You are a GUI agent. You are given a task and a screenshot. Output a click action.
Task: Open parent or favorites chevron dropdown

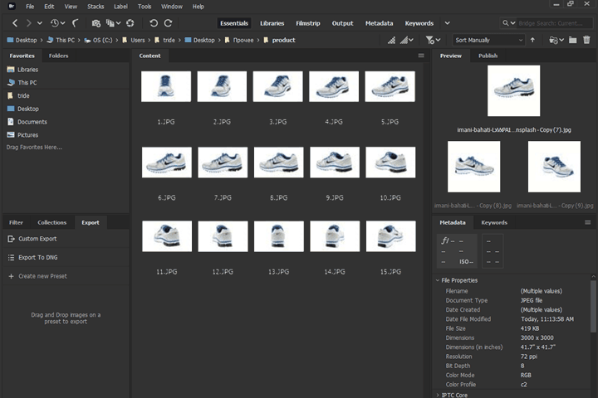[40, 23]
